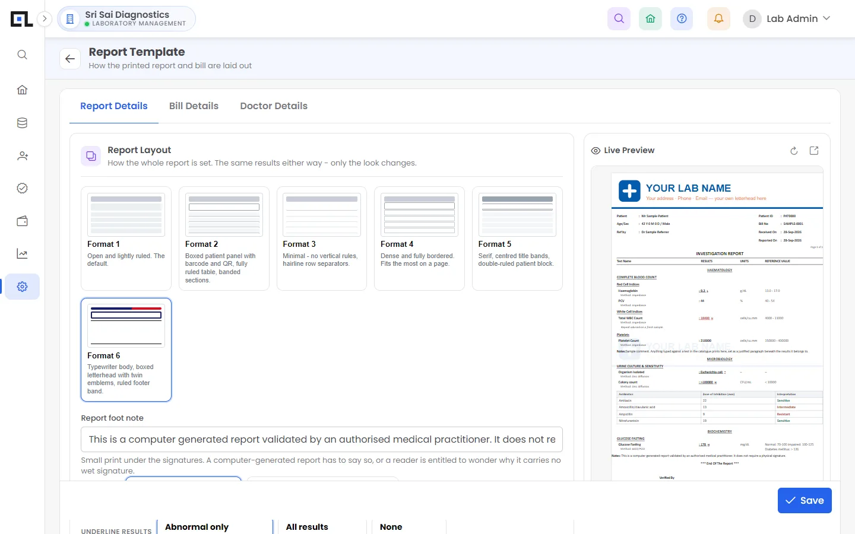The height and width of the screenshot is (534, 855).
Task: Click the purple search icon in the top bar
Action: coord(619,18)
